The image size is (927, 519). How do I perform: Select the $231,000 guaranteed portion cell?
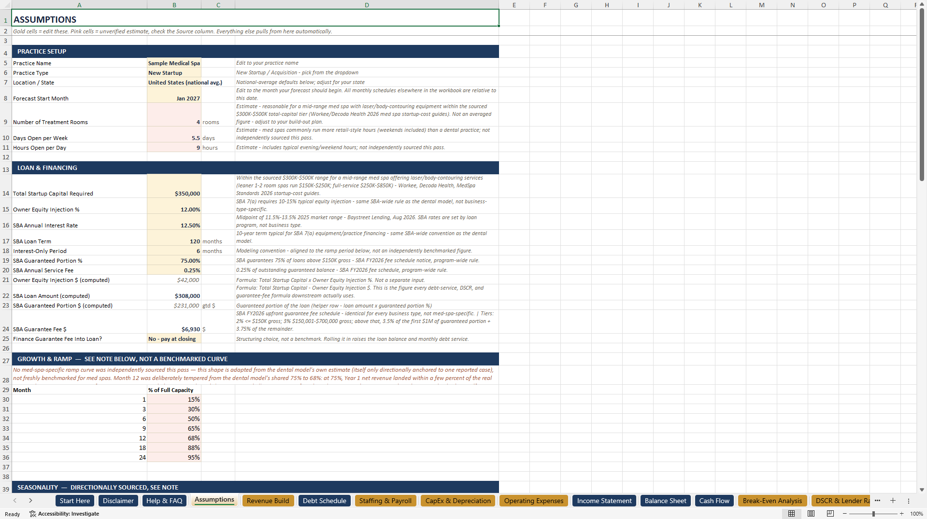[x=174, y=306]
